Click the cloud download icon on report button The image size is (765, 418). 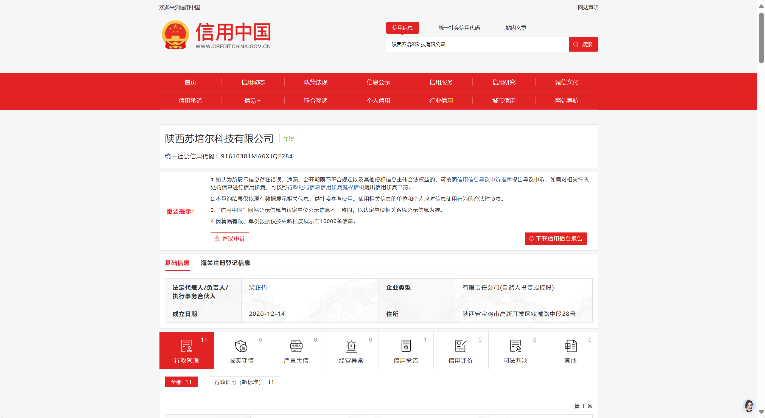(x=531, y=239)
